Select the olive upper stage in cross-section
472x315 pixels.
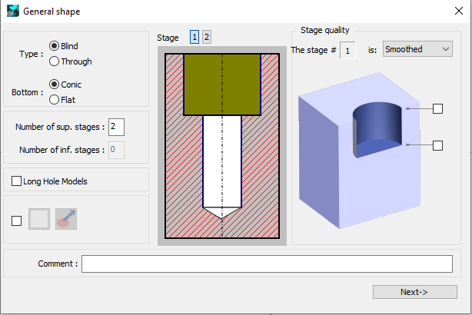(221, 84)
